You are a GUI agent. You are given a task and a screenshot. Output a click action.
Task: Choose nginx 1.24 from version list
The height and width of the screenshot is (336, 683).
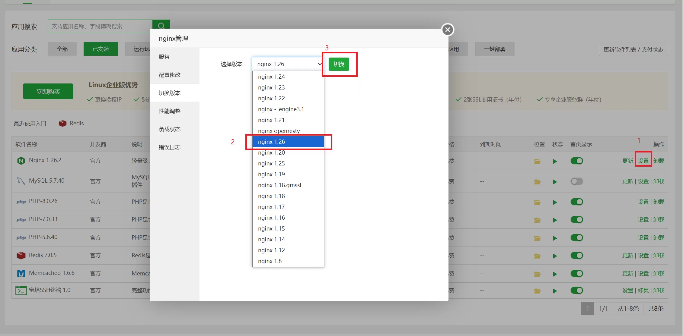tap(288, 77)
